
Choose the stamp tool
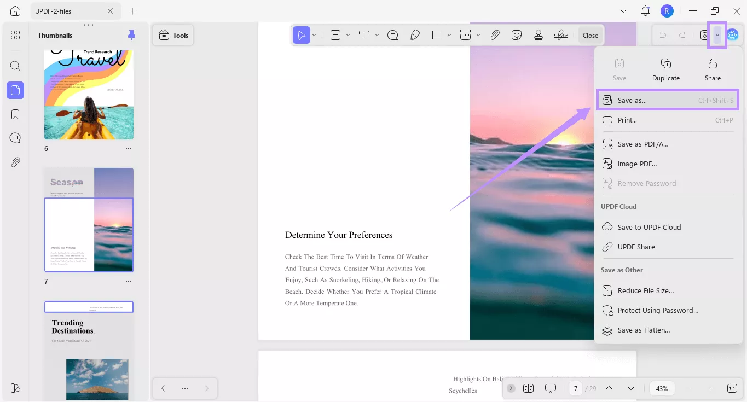(538, 35)
